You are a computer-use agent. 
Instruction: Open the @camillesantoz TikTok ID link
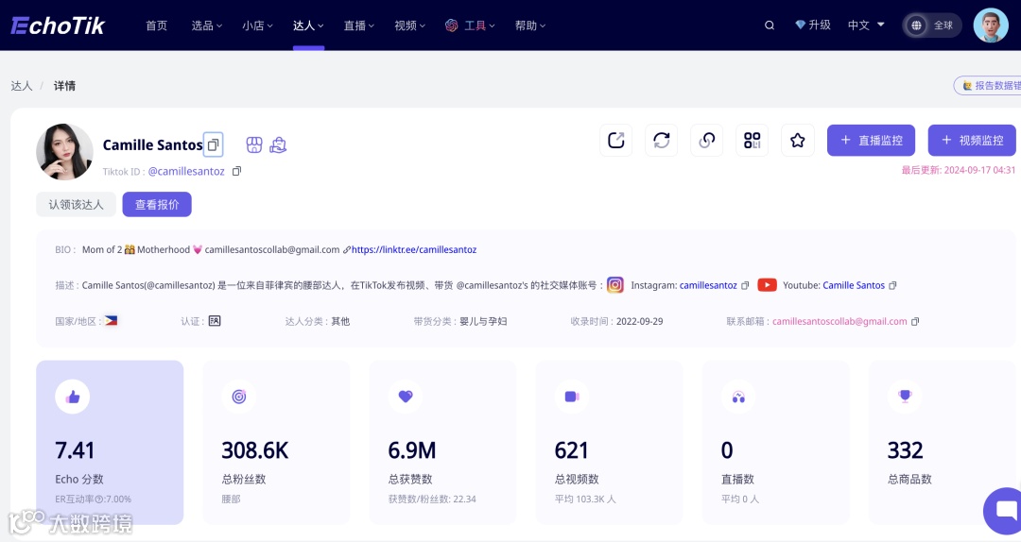coord(186,171)
